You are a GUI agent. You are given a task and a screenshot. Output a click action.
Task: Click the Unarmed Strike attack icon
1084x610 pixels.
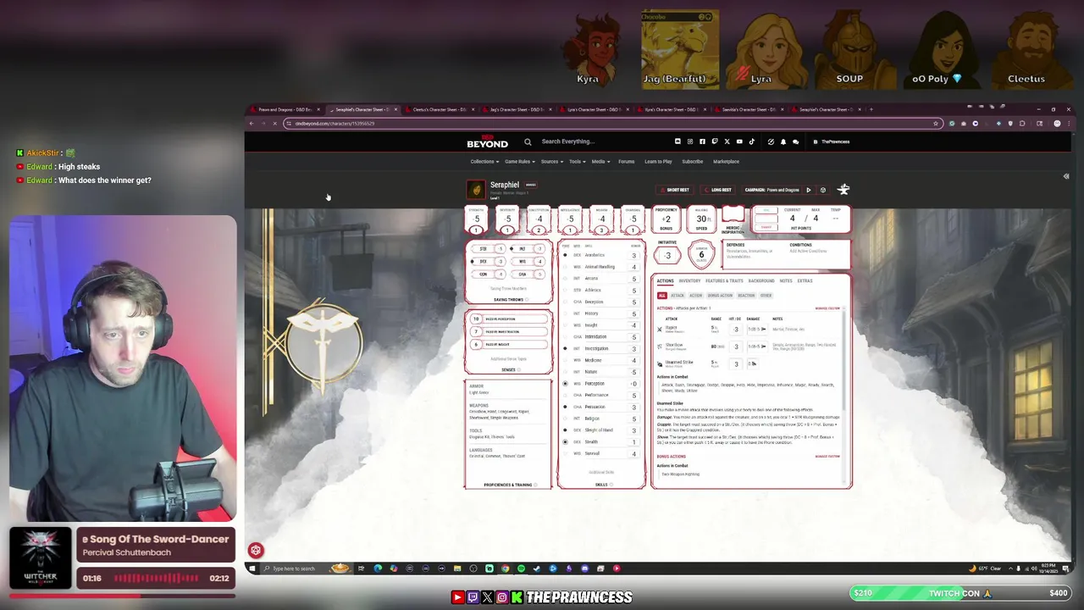(x=660, y=363)
